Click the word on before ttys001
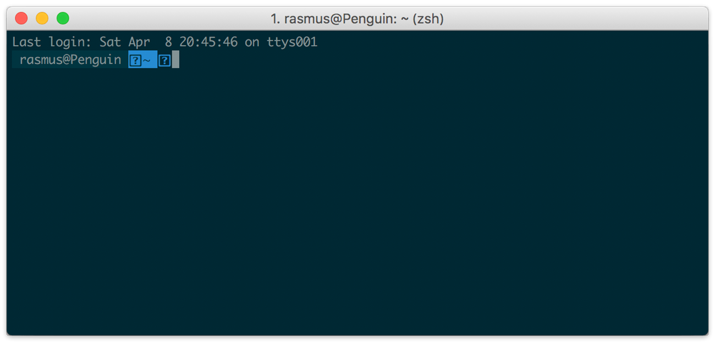Viewport: 715px width, 342px height. (252, 42)
